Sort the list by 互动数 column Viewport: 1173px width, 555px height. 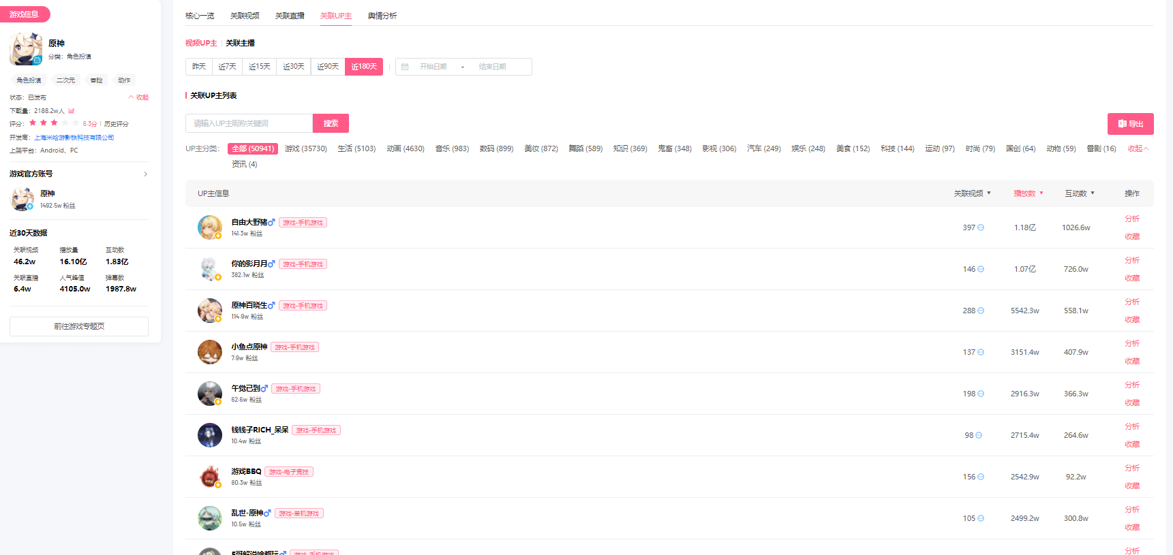1080,193
